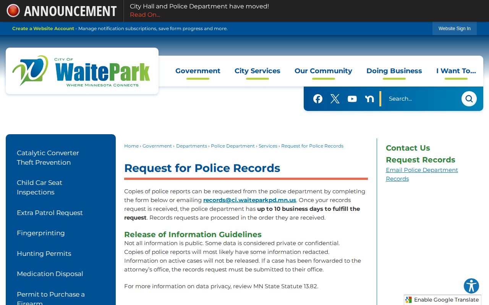Click the Enable Google Translate button

pyautogui.click(x=442, y=300)
